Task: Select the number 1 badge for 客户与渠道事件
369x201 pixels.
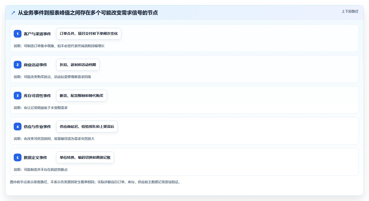Action: (18, 34)
